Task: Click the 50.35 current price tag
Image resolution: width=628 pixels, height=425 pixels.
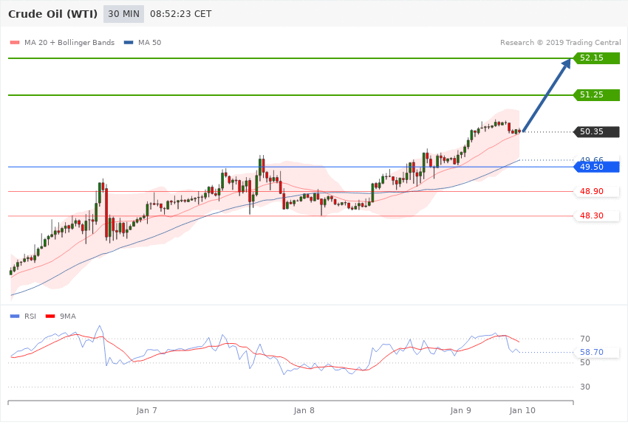Action: pos(597,131)
